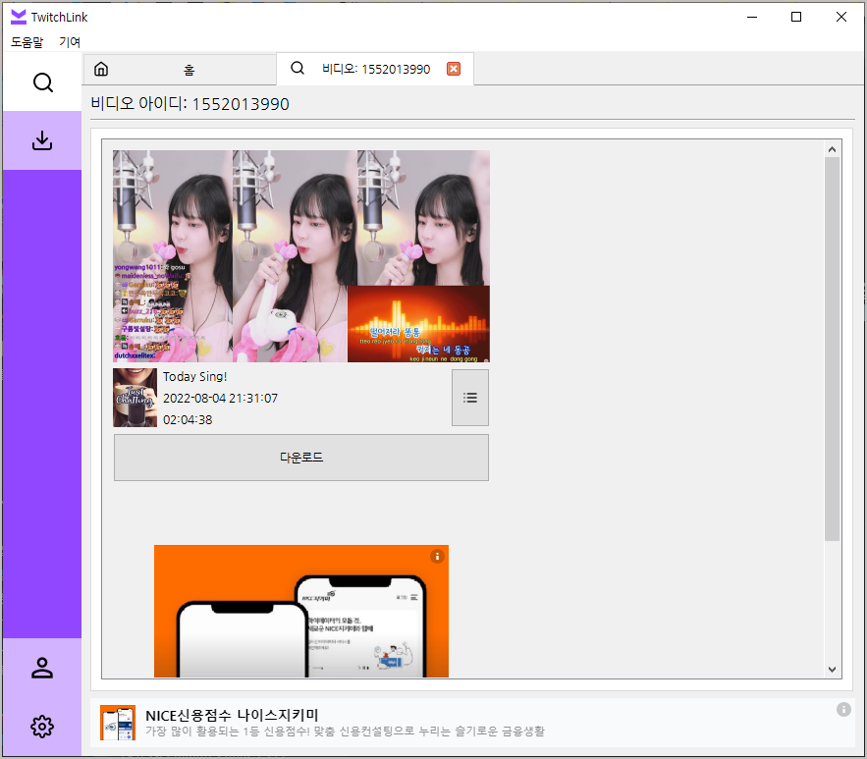Open the downloads sidebar icon
The width and height of the screenshot is (867, 759).
[x=42, y=140]
